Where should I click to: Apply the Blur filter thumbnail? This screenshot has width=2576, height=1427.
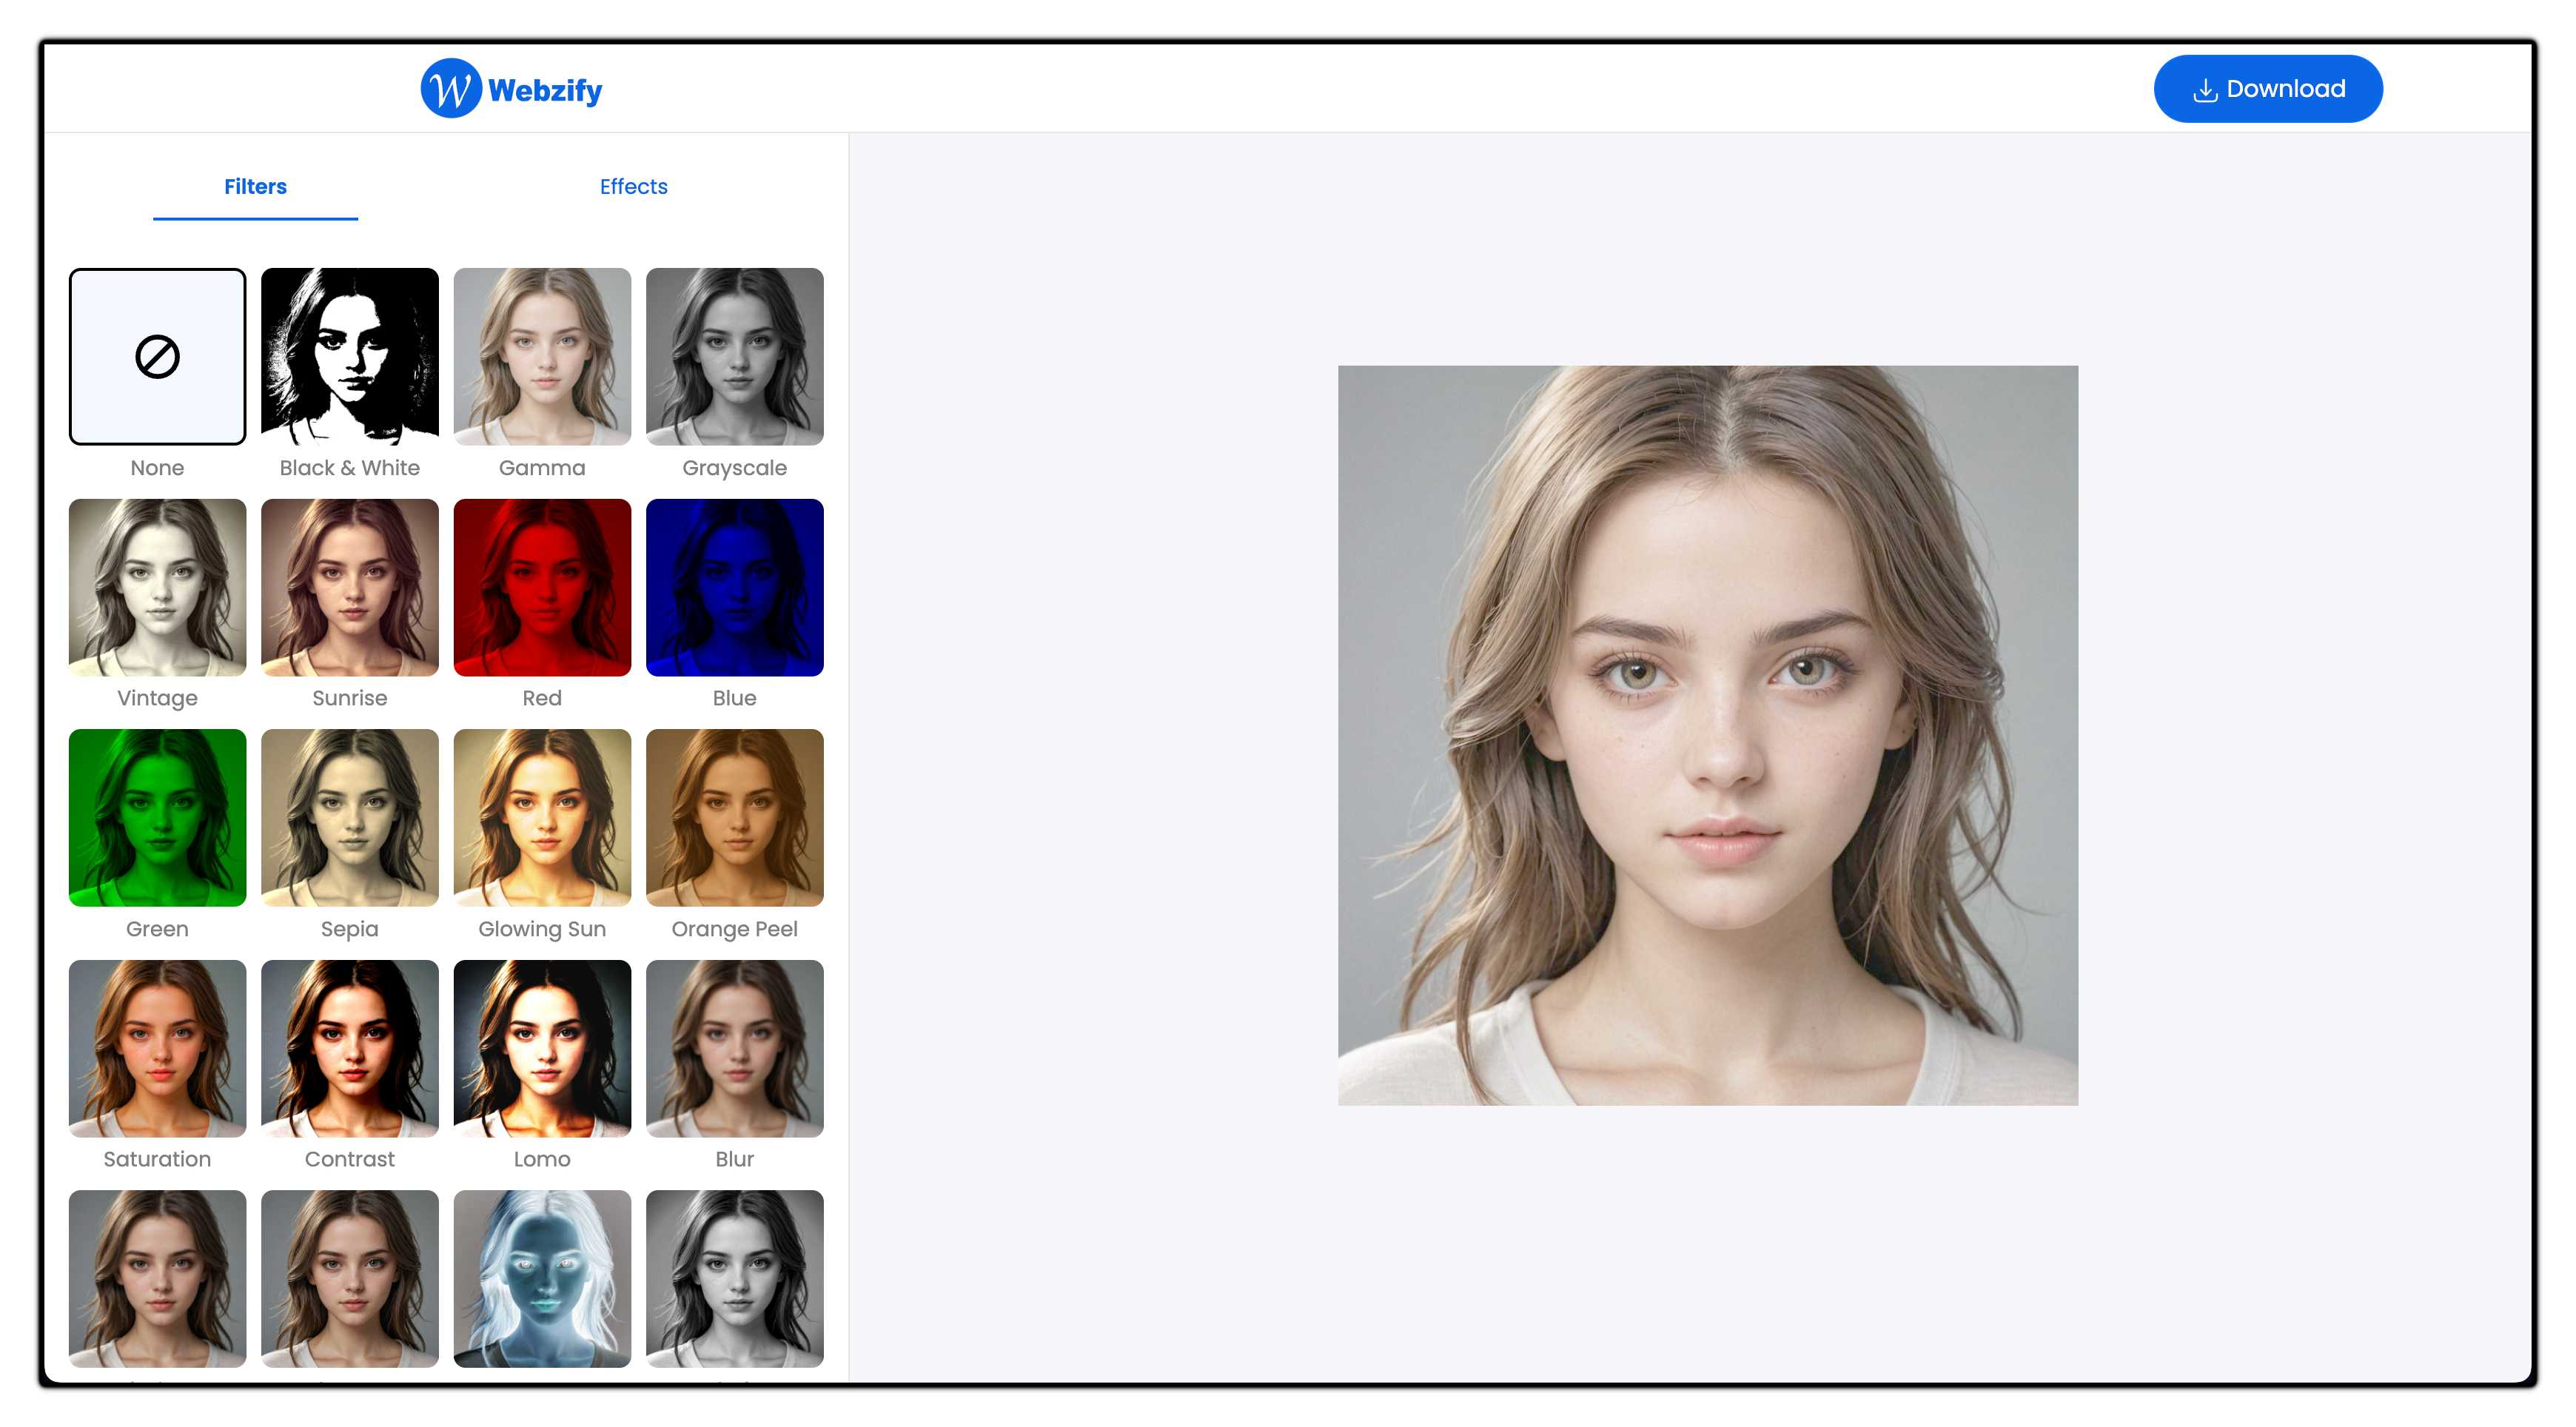click(x=734, y=1048)
